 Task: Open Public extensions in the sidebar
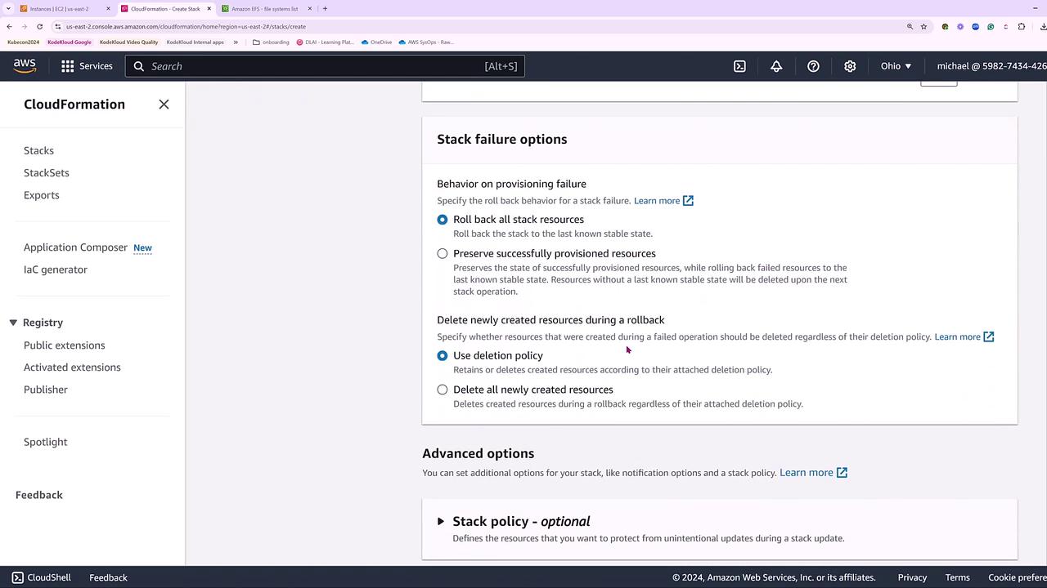pos(65,345)
